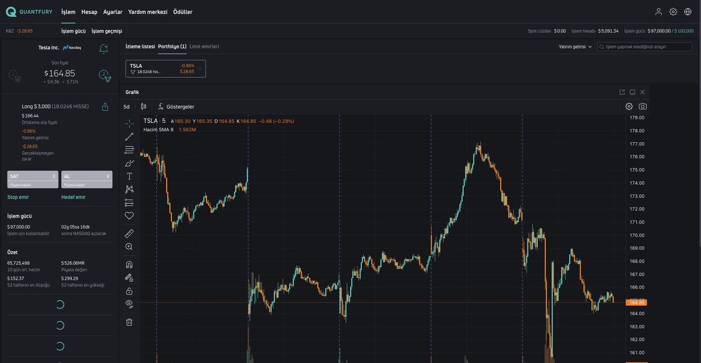Click the SAT sell button
The height and width of the screenshot is (363, 701).
tap(33, 179)
